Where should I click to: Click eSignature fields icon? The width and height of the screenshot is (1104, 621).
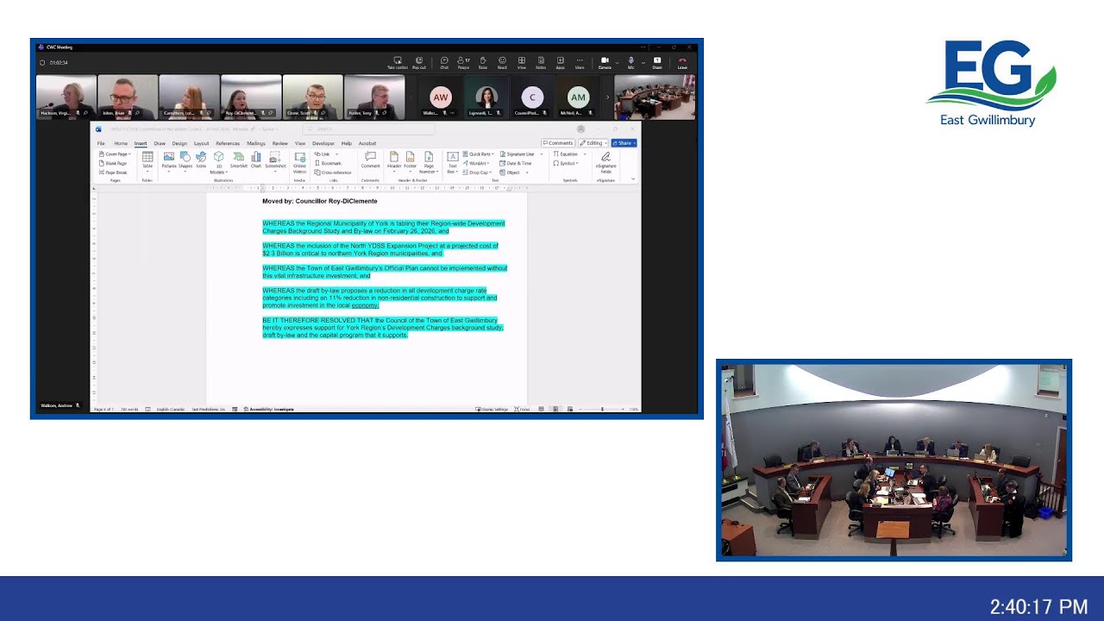point(605,162)
